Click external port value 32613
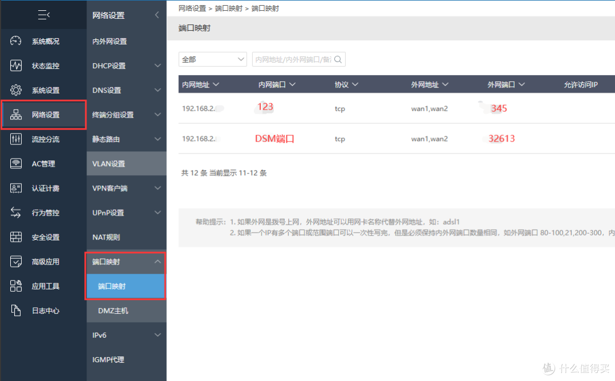 pyautogui.click(x=502, y=139)
